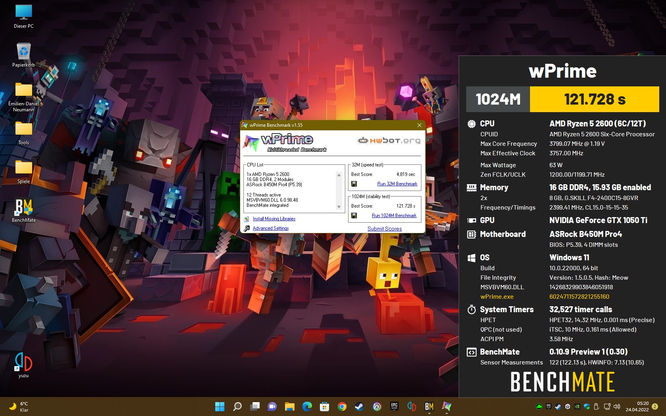This screenshot has height=416, width=666.
Task: Switch to BenchMate in the taskbar
Action: point(429,406)
